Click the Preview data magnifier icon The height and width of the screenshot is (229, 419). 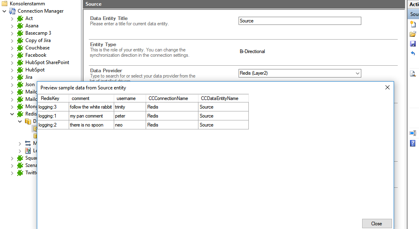tap(413, 73)
